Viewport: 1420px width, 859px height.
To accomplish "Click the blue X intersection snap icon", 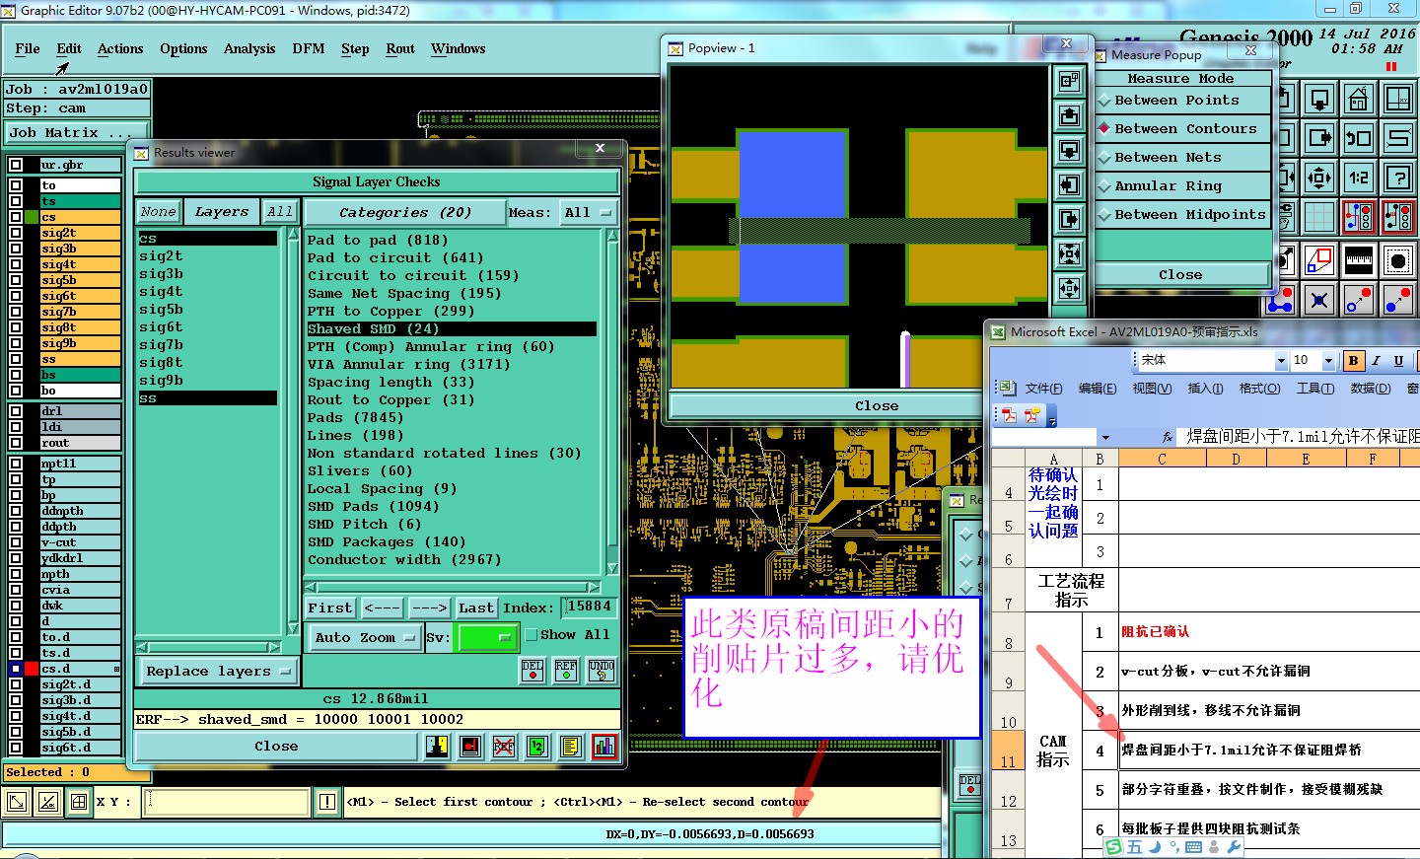I will pyautogui.click(x=1319, y=300).
